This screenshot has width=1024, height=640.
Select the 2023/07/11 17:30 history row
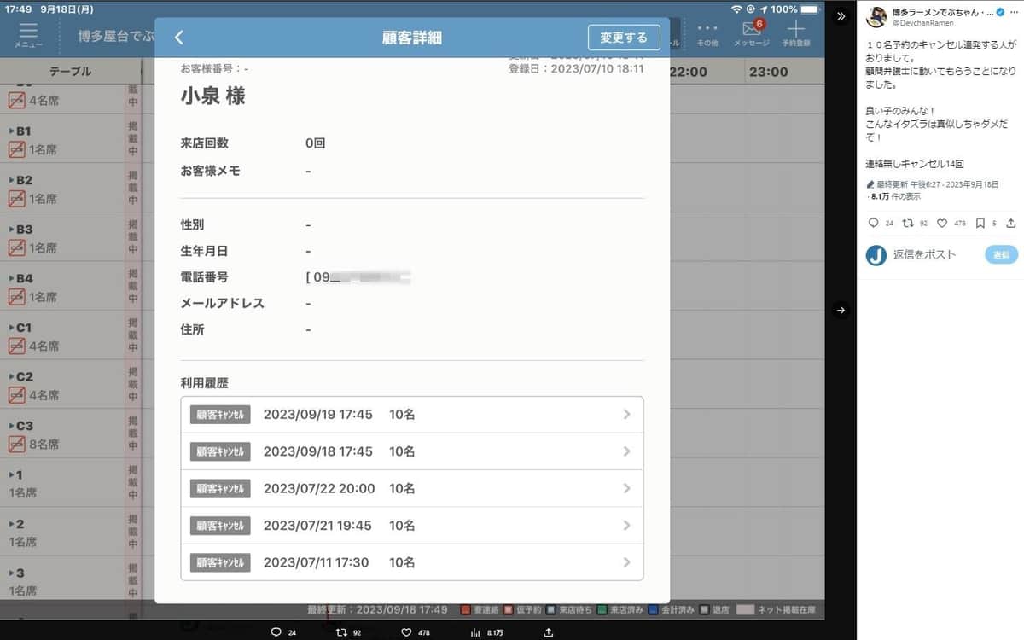point(412,562)
